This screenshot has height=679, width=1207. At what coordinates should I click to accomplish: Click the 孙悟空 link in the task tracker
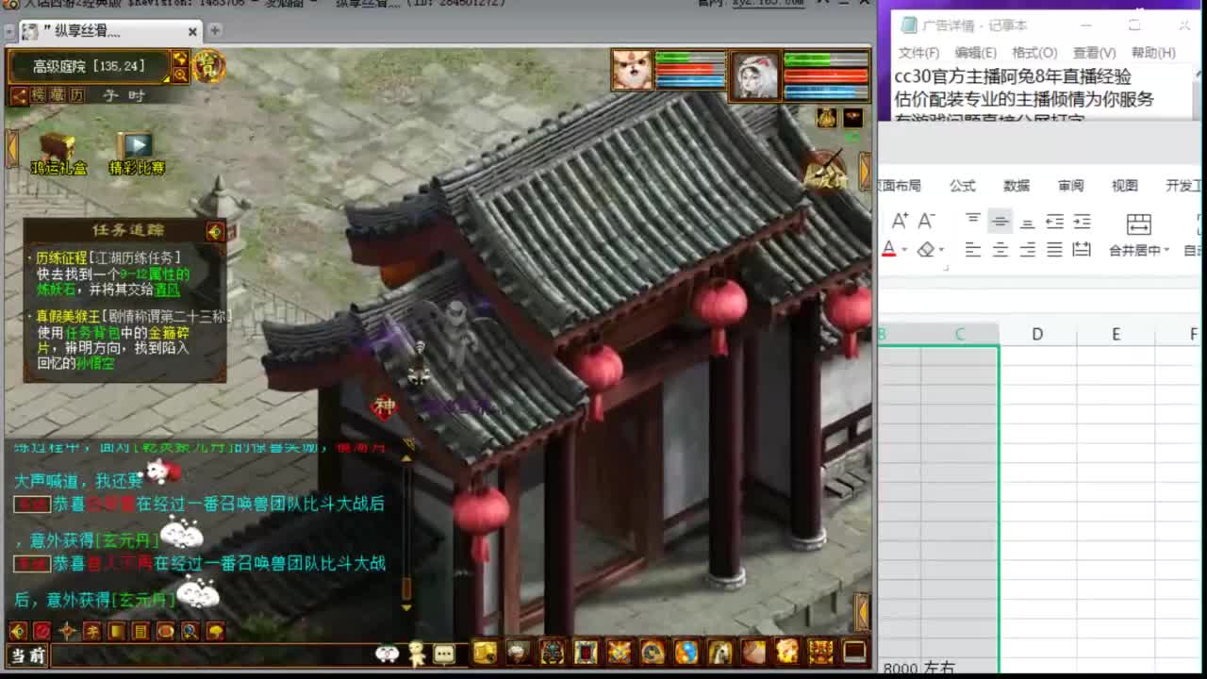click(x=94, y=363)
